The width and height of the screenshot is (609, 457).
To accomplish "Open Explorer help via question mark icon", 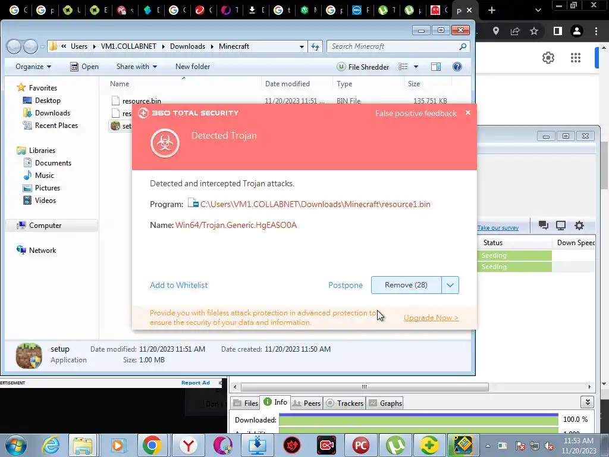I will (x=457, y=67).
